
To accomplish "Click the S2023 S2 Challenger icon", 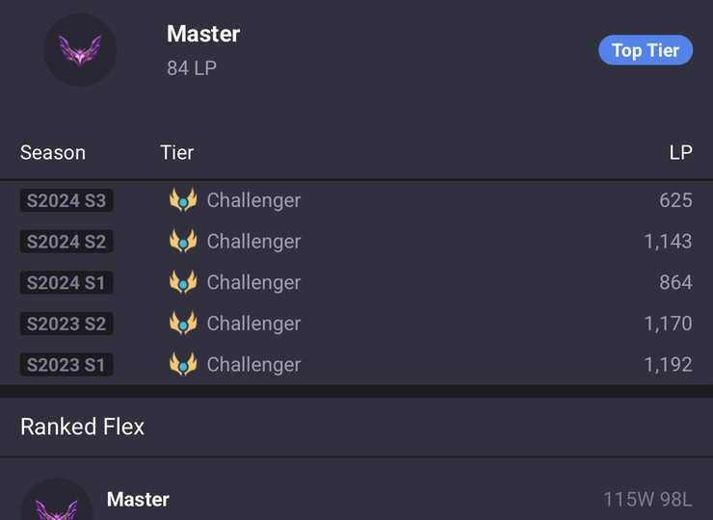I will (183, 324).
